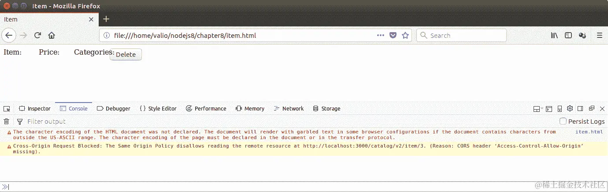608x192 pixels.
Task: Open the Storage tab
Action: (x=326, y=109)
